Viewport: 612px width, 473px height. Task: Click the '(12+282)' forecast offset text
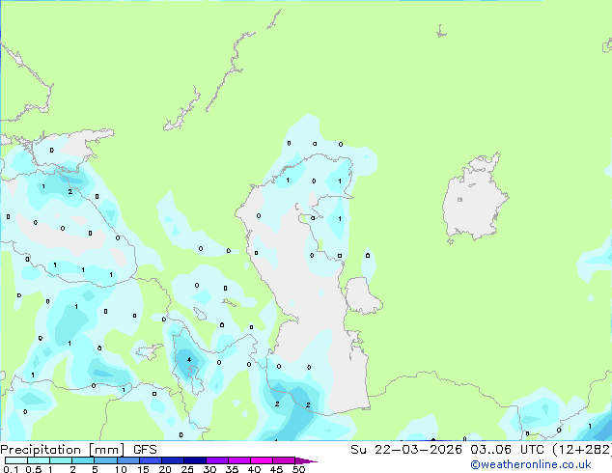tap(582, 450)
